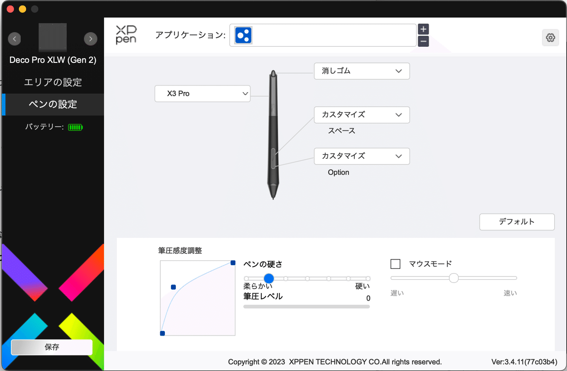Click the version text Ver:3.4.11
Viewport: 567px width, 371px height.
(524, 362)
